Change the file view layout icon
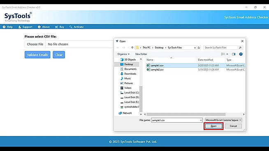269x151 pixels. point(223,54)
